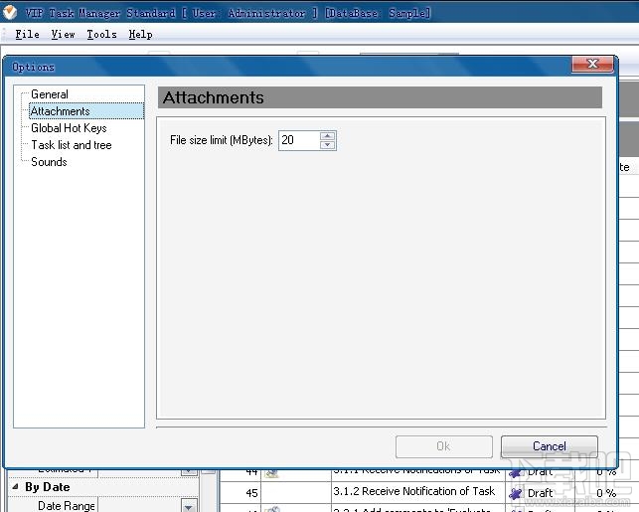Viewport: 639px width, 512px height.
Task: Select Global Hot Keys option page
Action: point(69,128)
